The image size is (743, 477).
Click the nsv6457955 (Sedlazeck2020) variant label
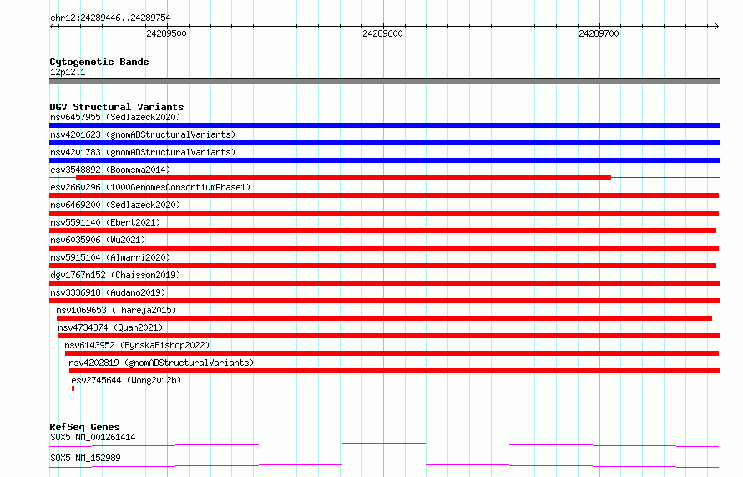click(115, 117)
